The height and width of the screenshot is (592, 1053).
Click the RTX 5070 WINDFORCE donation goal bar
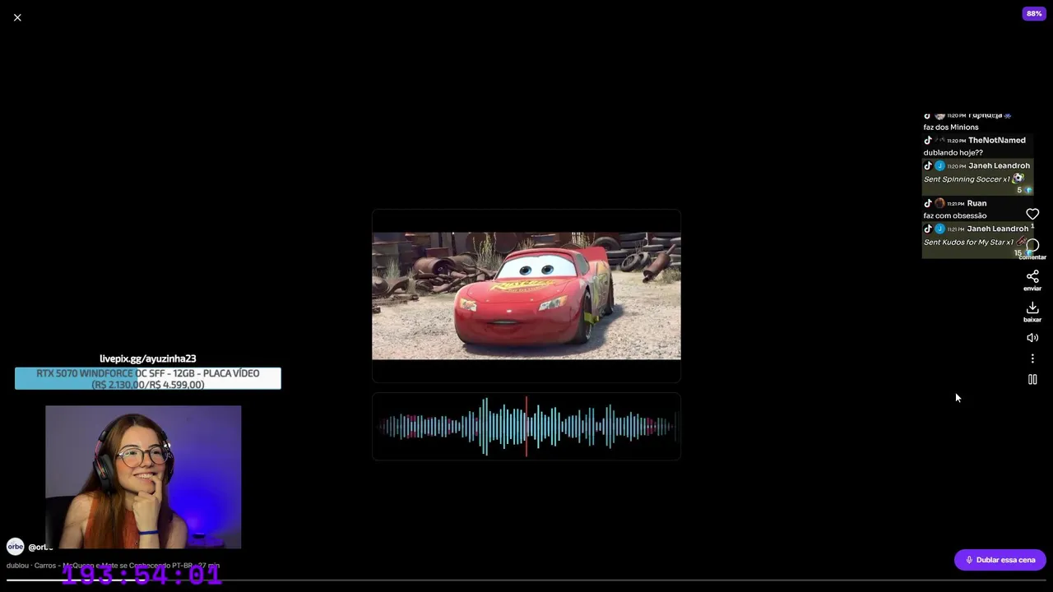point(148,378)
